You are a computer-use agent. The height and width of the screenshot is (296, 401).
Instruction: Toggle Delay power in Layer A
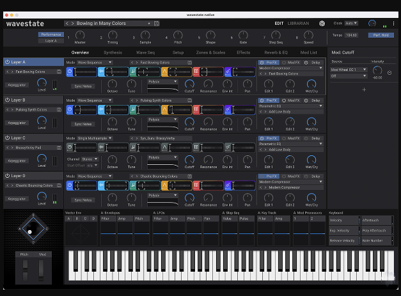[x=306, y=63]
